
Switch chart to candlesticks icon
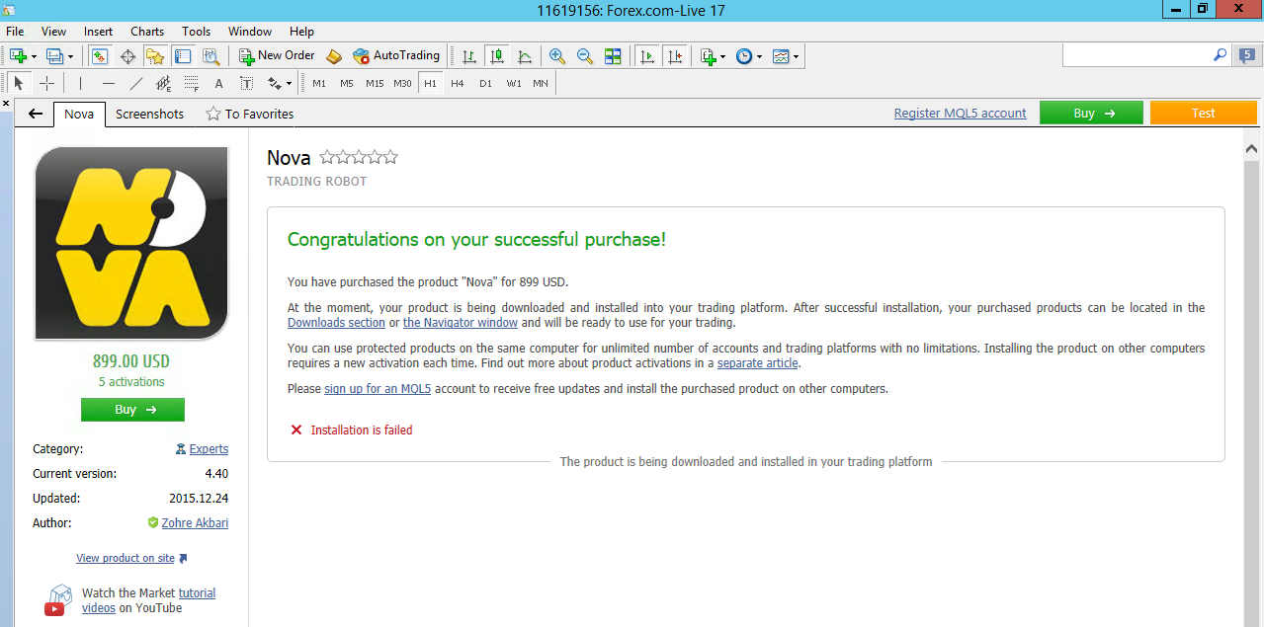[497, 56]
